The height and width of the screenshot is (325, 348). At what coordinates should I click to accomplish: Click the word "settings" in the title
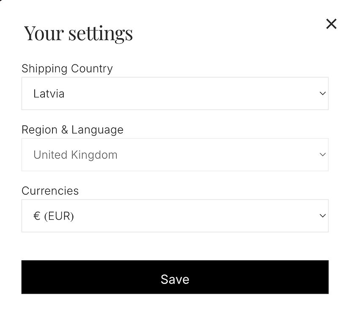pos(100,33)
